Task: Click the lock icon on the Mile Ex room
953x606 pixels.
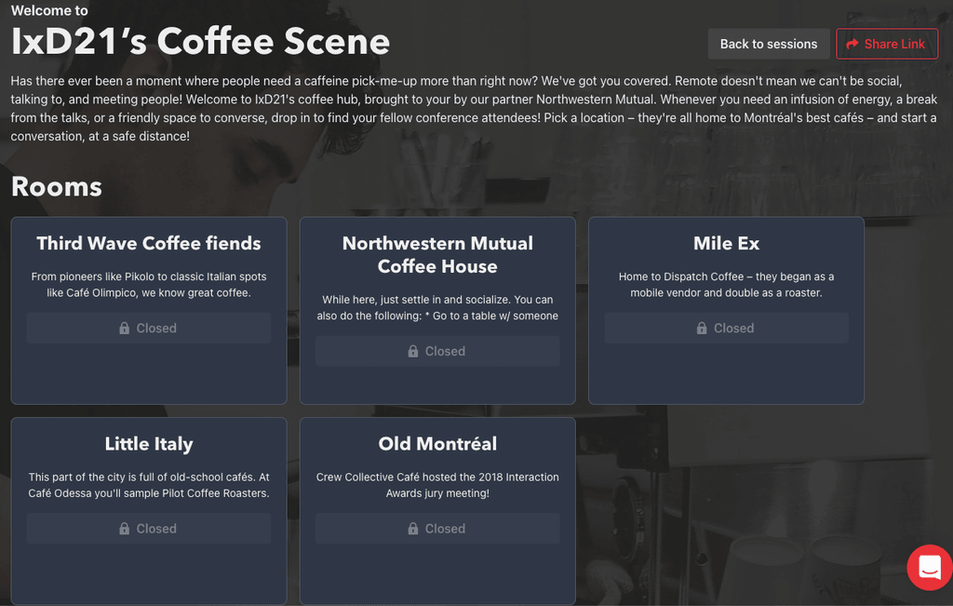Action: click(703, 328)
